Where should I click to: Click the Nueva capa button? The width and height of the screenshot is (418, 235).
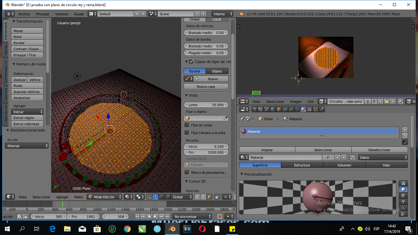206,87
